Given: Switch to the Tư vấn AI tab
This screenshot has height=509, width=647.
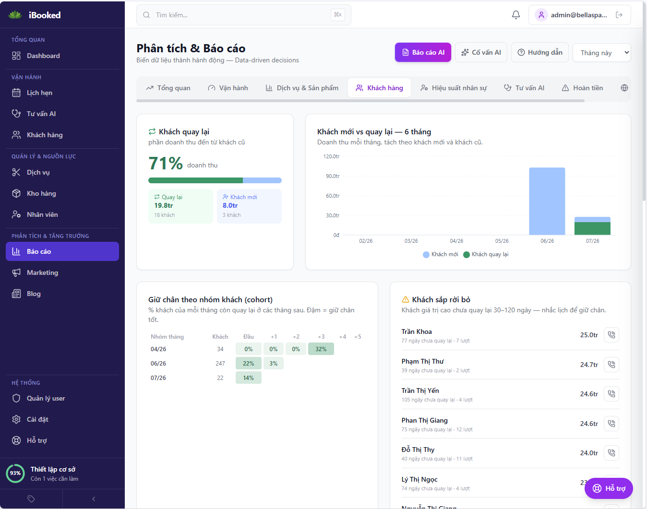Looking at the screenshot, I should pos(524,88).
